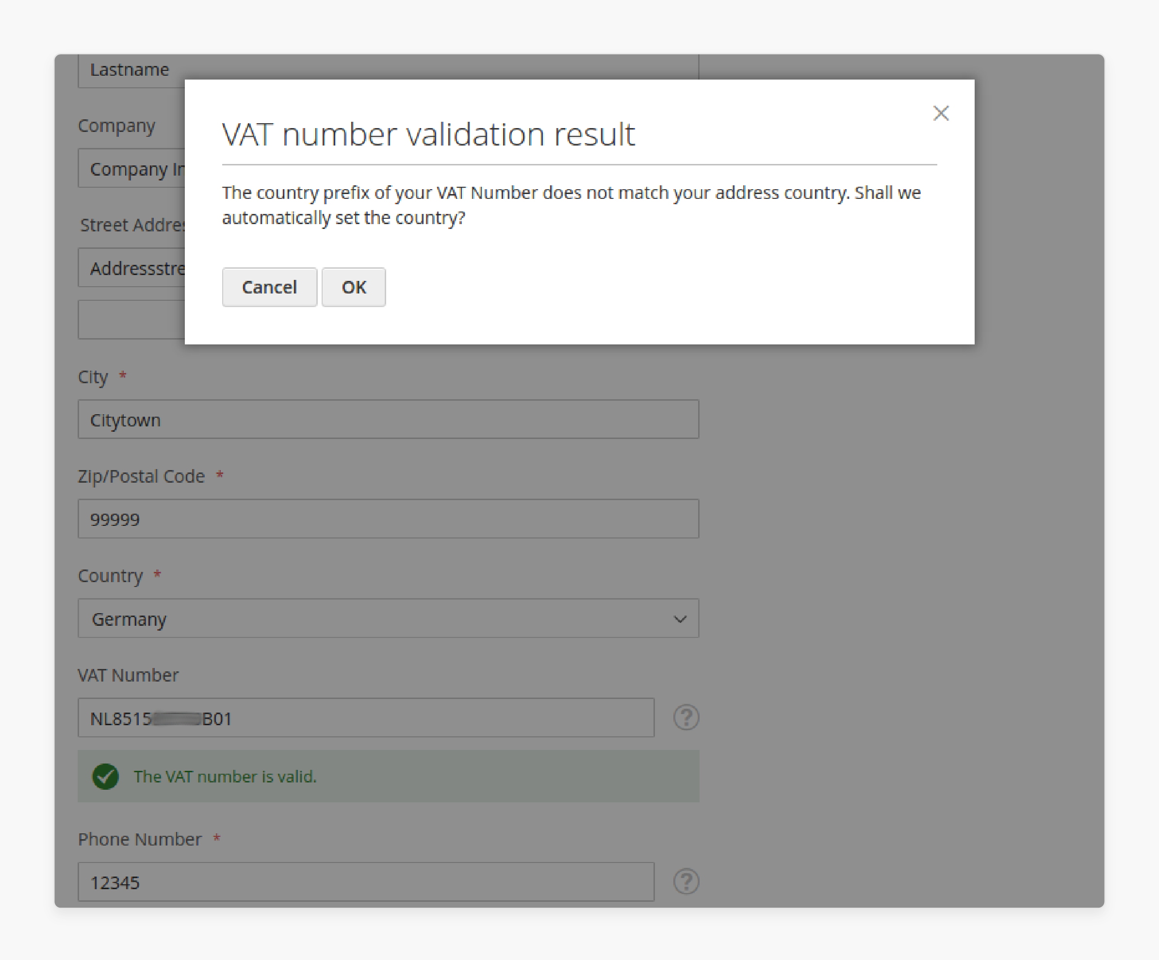Confirm with the OK button
The height and width of the screenshot is (960, 1159).
[x=354, y=287]
